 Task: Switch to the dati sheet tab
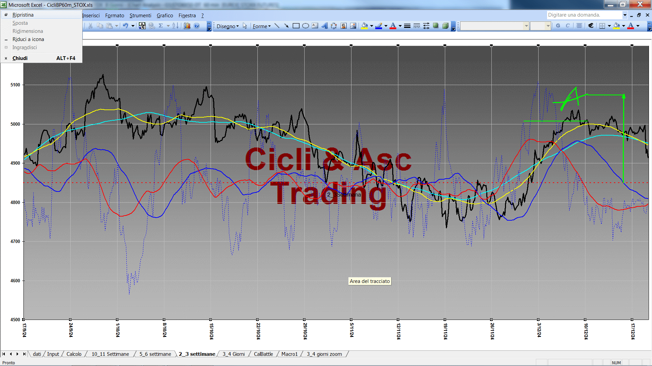coord(37,354)
